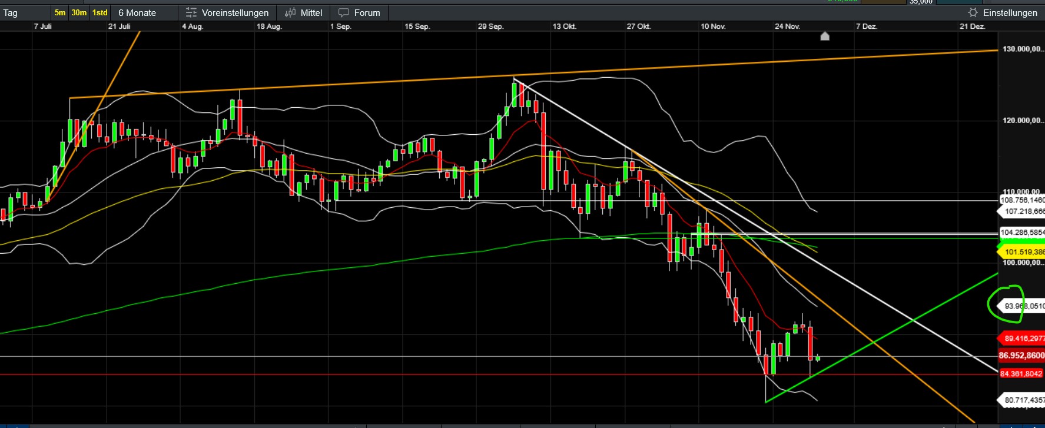The width and height of the screenshot is (1045, 428).
Task: Select the circled 93.968 price label
Action: (x=1023, y=306)
